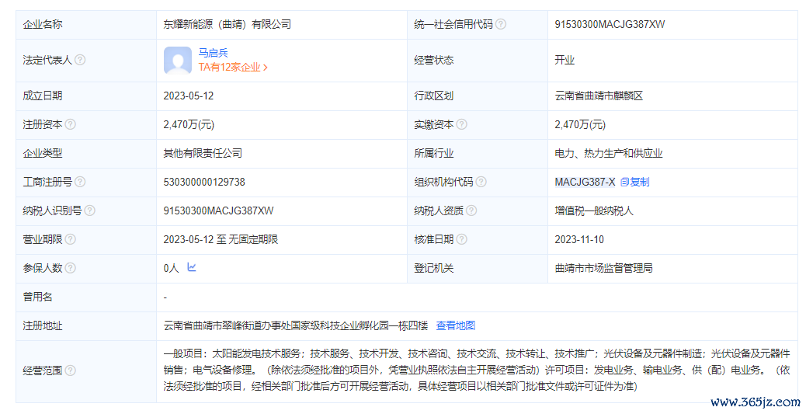Click help icon next to 纳税人资质

(471, 210)
